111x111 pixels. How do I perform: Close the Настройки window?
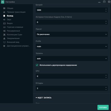109,2
